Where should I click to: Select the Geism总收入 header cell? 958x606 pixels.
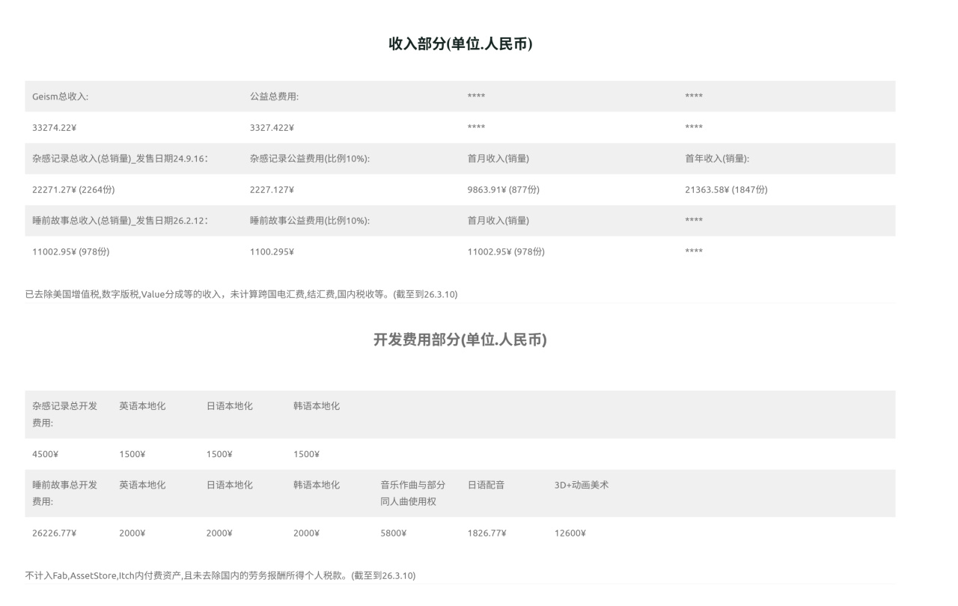point(61,97)
